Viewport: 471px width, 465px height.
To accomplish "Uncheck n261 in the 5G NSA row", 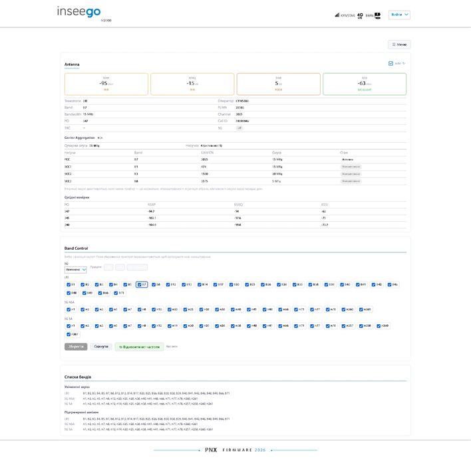I will coord(361,310).
